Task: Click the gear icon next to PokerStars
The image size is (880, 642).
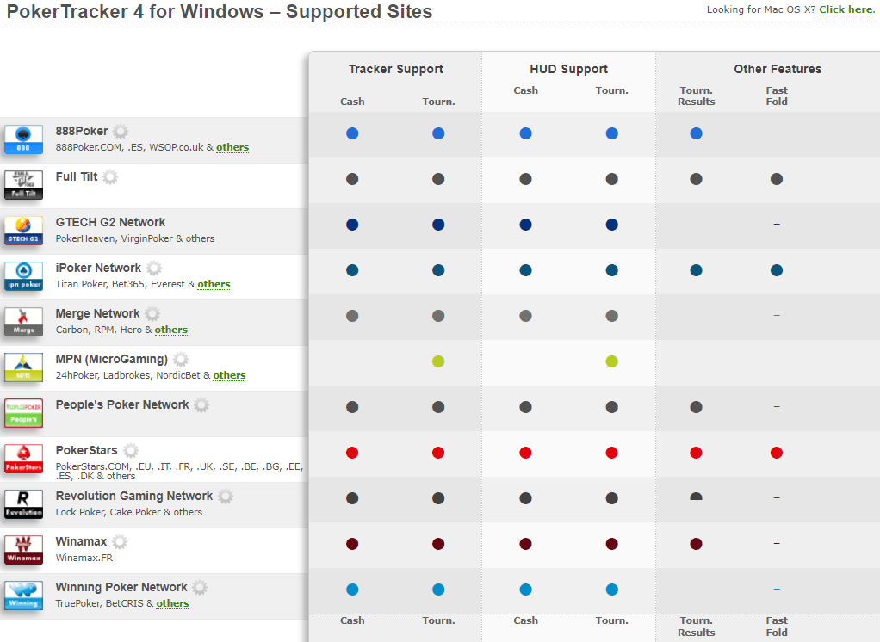Action: 131,450
